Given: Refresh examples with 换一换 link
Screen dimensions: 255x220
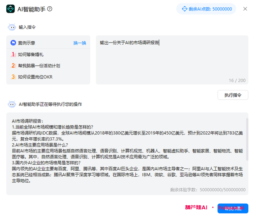Looking at the screenshot, I should coord(80,43).
